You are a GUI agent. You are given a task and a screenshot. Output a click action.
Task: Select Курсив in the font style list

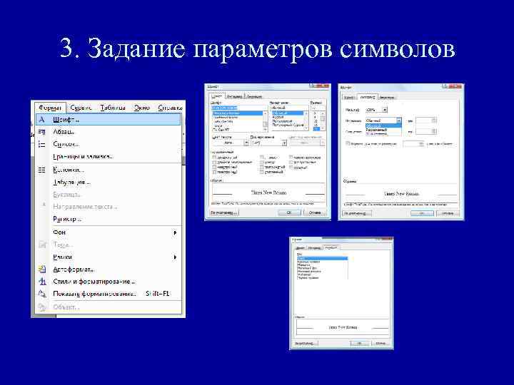point(278,117)
